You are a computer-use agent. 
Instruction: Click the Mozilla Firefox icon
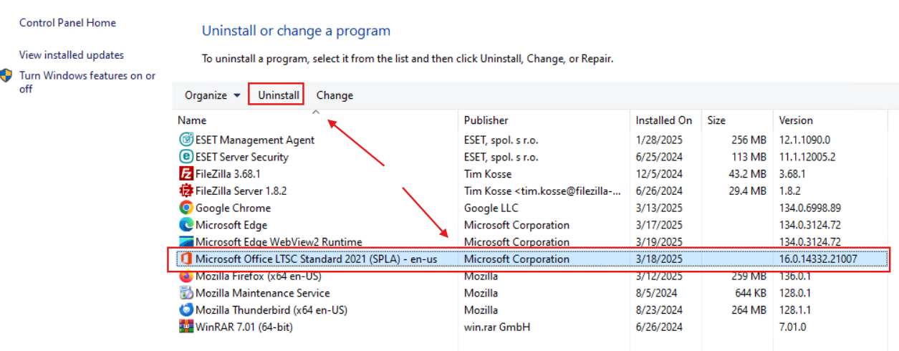[x=186, y=276]
